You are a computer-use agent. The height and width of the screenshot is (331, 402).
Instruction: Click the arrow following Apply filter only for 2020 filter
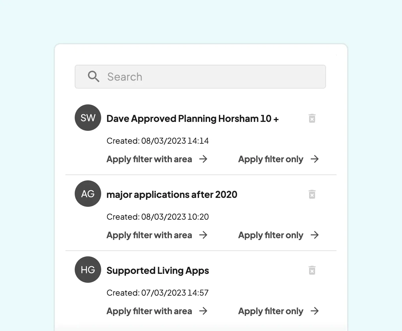point(315,235)
